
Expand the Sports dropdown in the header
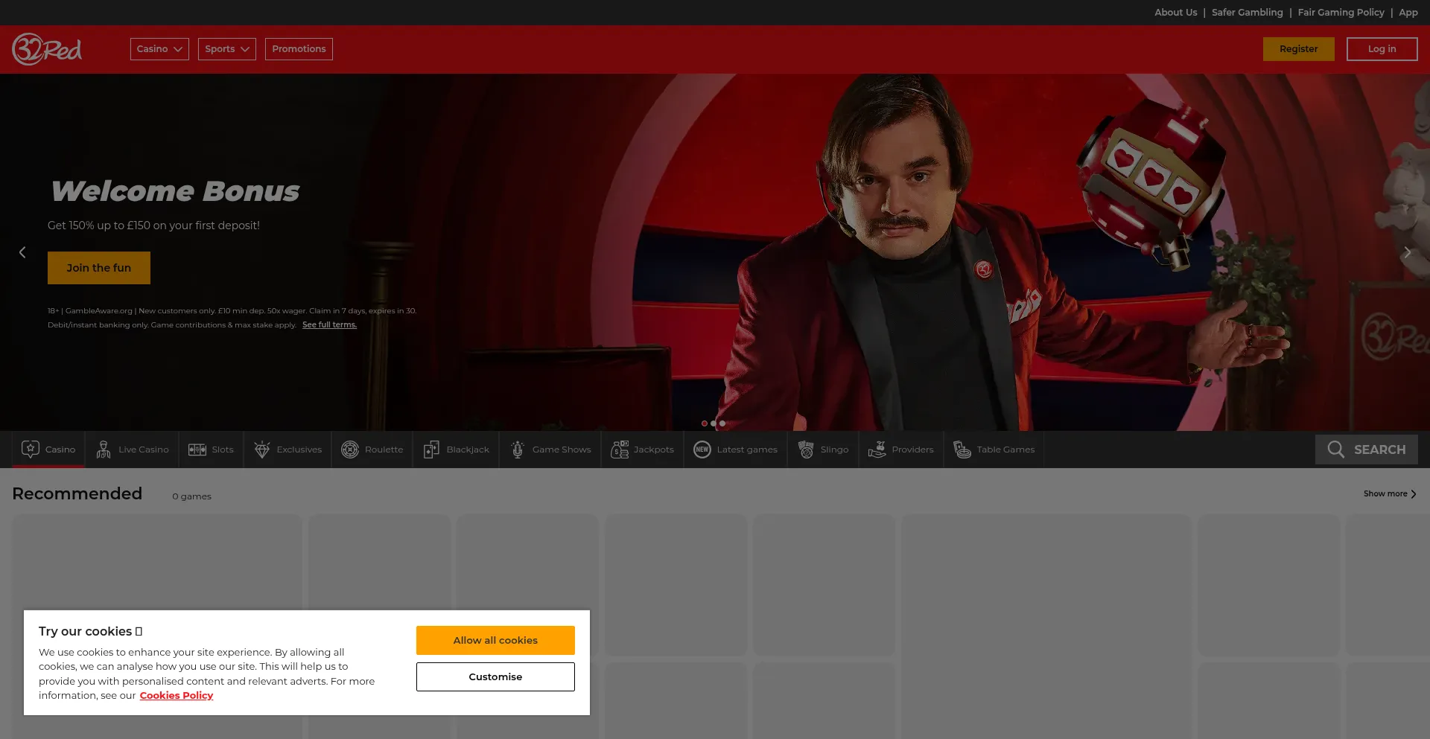(x=226, y=49)
